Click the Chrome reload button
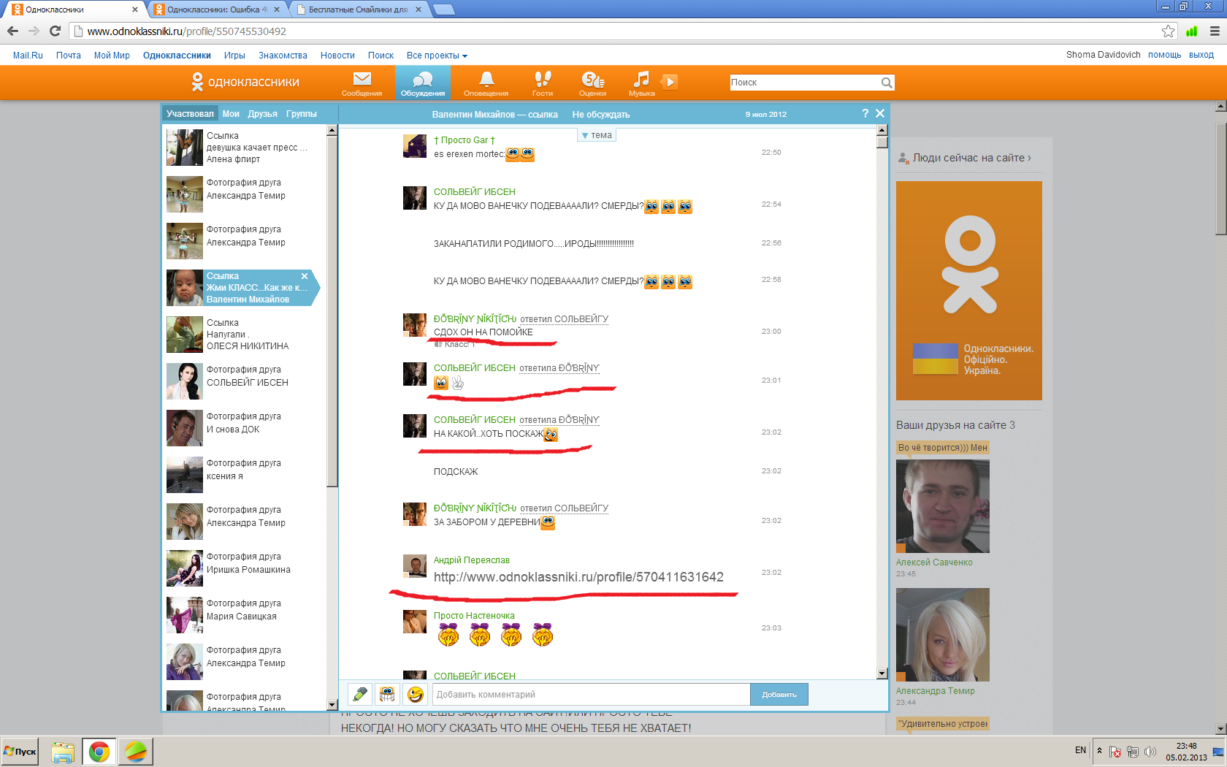The width and height of the screenshot is (1227, 767). (x=55, y=31)
